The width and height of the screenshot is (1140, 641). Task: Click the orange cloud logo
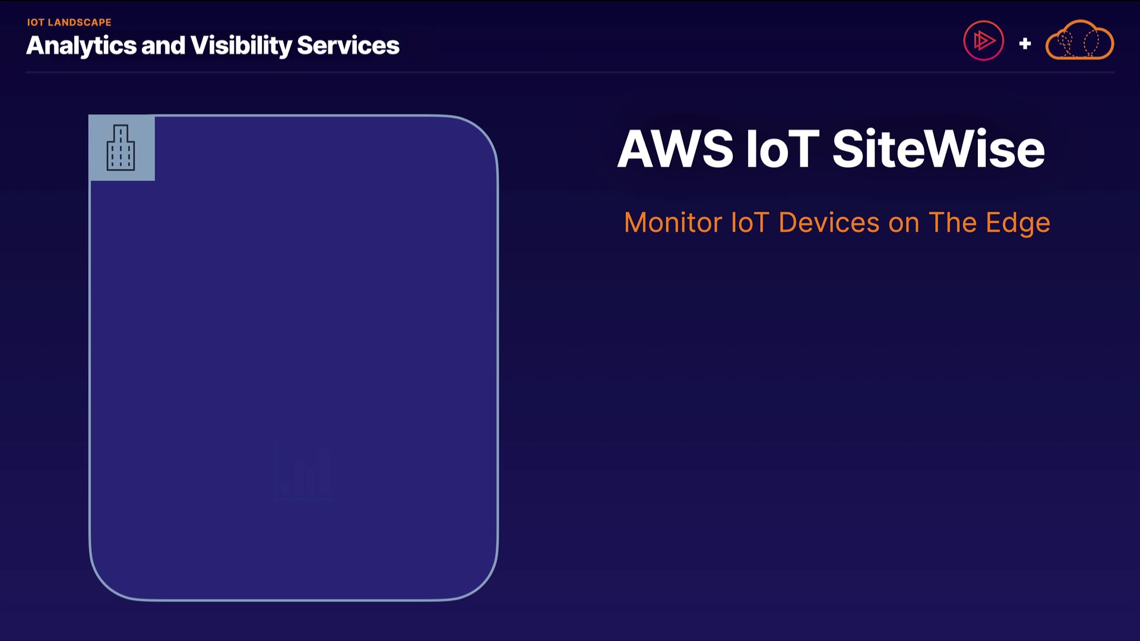[1079, 40]
